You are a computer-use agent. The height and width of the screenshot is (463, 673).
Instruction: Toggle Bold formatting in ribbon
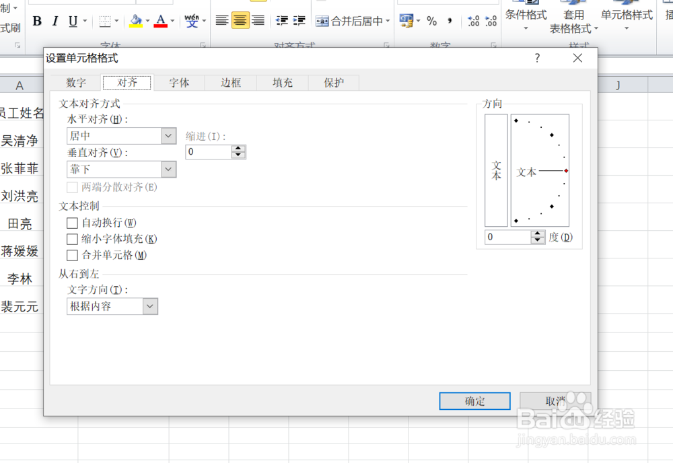coord(37,21)
